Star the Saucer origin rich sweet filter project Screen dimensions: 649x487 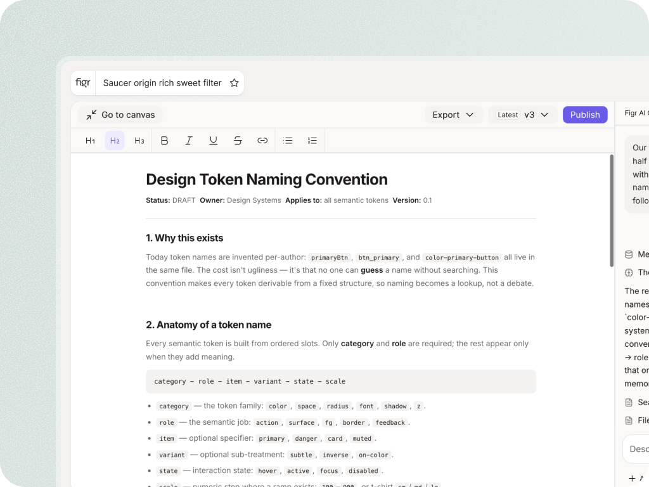pos(235,83)
